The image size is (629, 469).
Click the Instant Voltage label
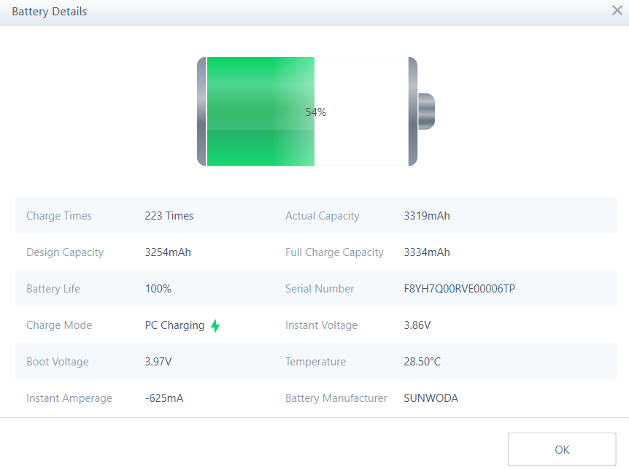point(321,325)
